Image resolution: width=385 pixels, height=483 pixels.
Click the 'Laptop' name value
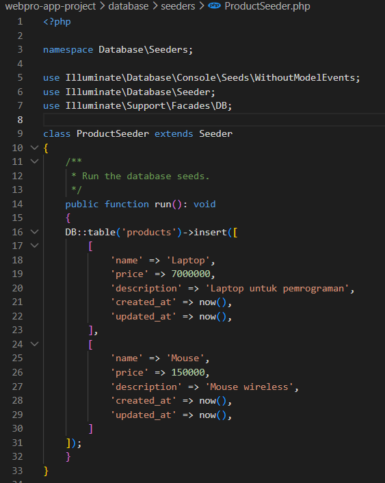[x=188, y=260]
